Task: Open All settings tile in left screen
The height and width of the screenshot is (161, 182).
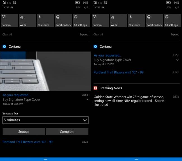Action: coord(81,21)
